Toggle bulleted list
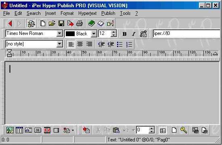Image resolution: width=222 pixels, height=145 pixels. [120, 44]
